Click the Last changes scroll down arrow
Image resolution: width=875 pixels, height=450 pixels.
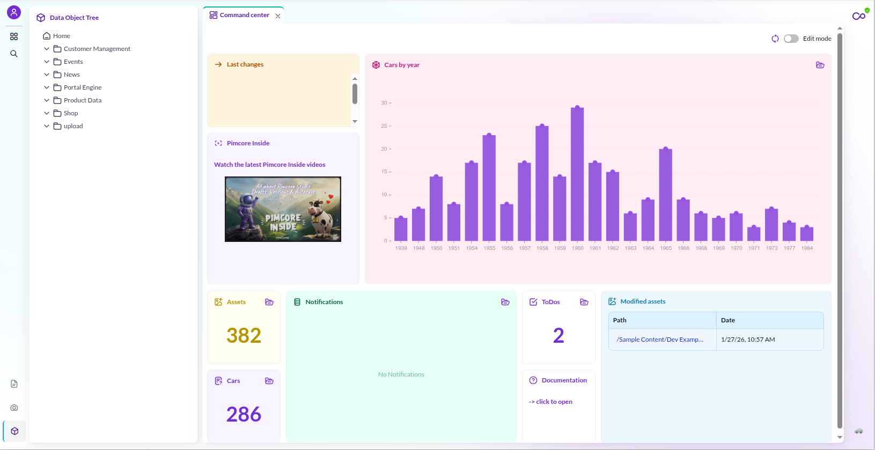point(355,121)
